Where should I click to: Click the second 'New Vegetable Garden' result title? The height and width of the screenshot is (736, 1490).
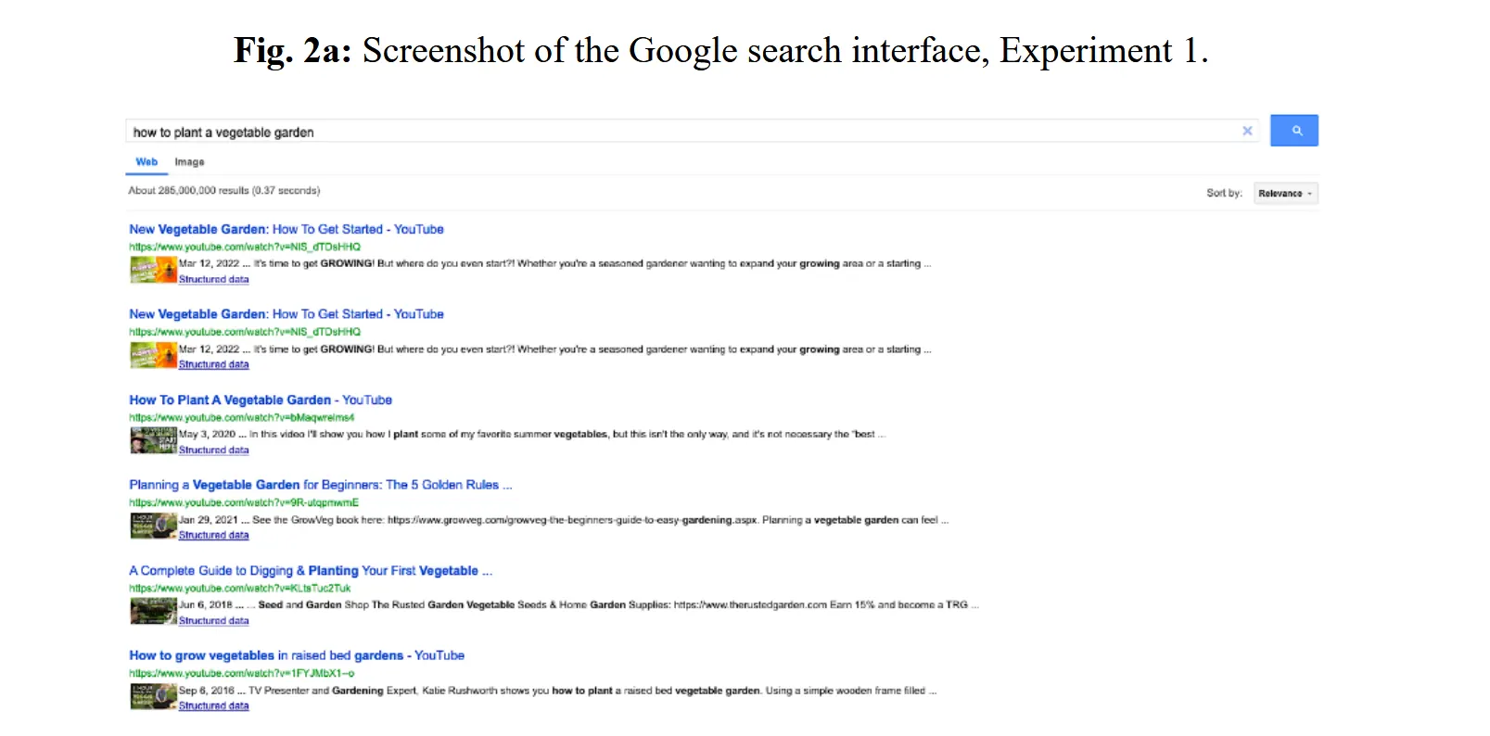tap(286, 314)
